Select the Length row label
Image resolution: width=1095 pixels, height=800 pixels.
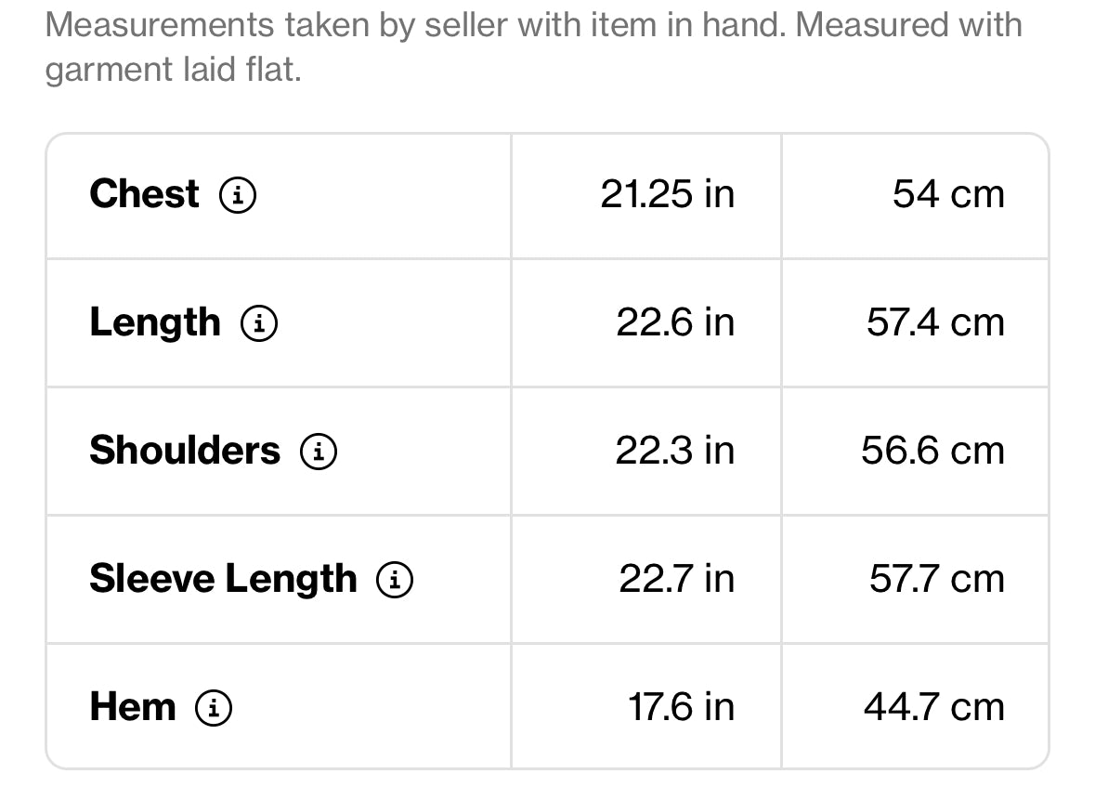click(x=155, y=322)
